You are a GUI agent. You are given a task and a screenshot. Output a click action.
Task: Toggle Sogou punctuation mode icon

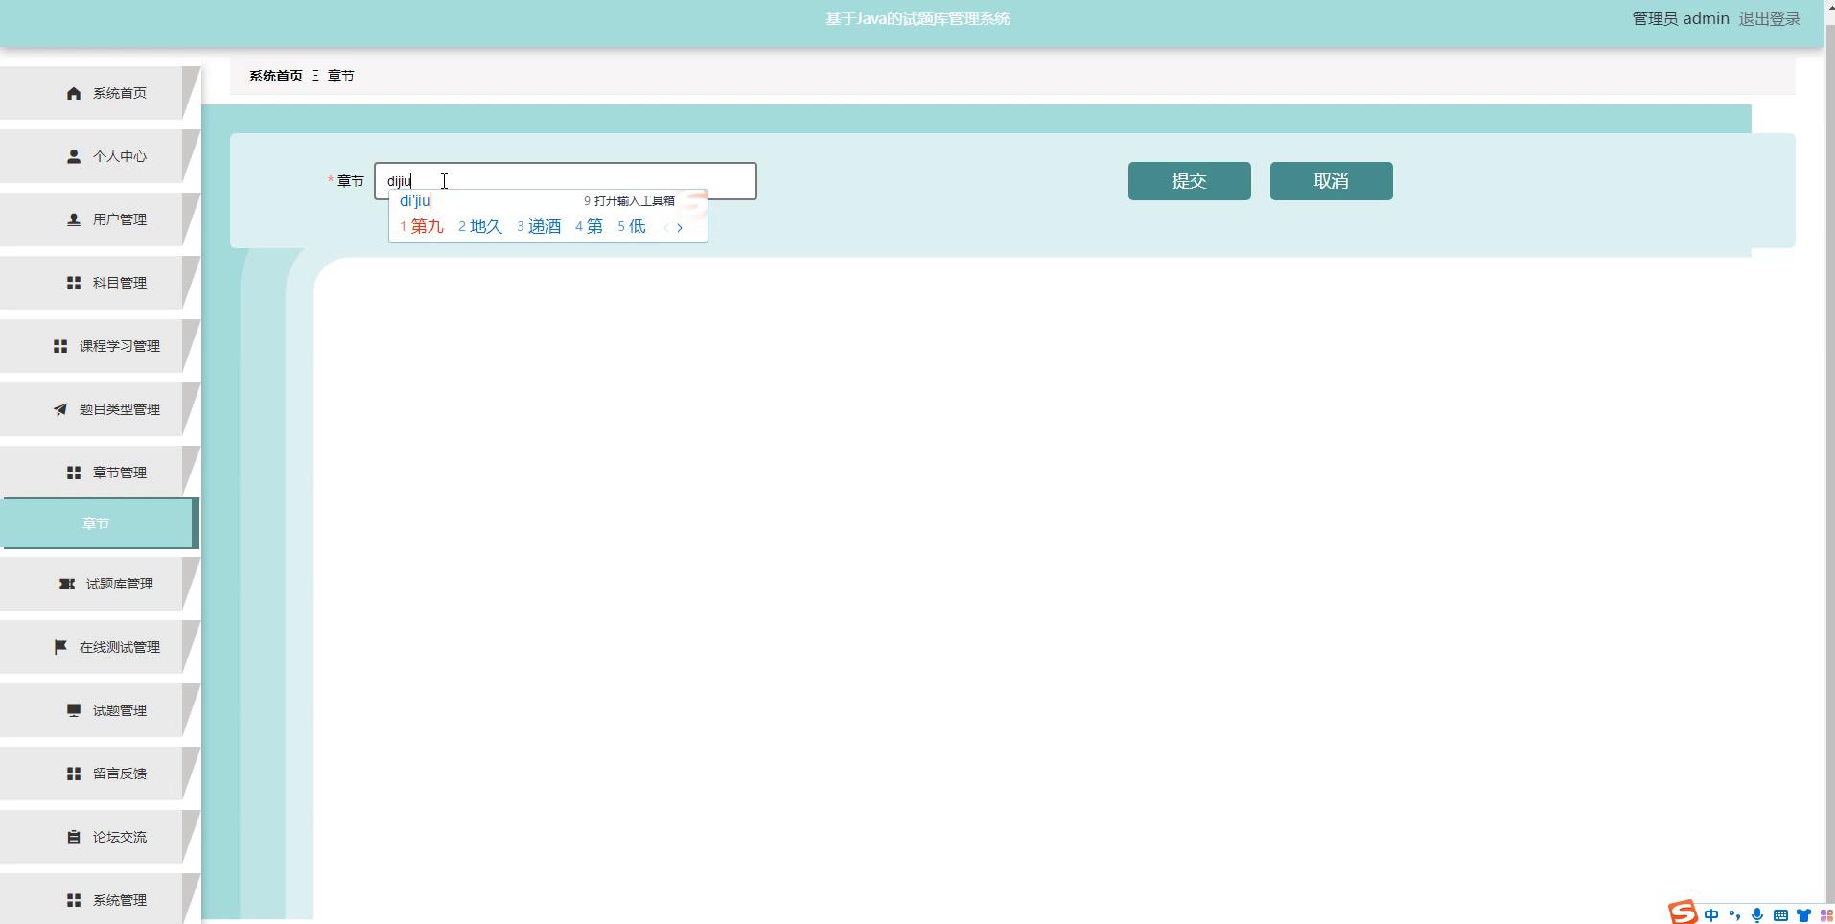pyautogui.click(x=1734, y=915)
